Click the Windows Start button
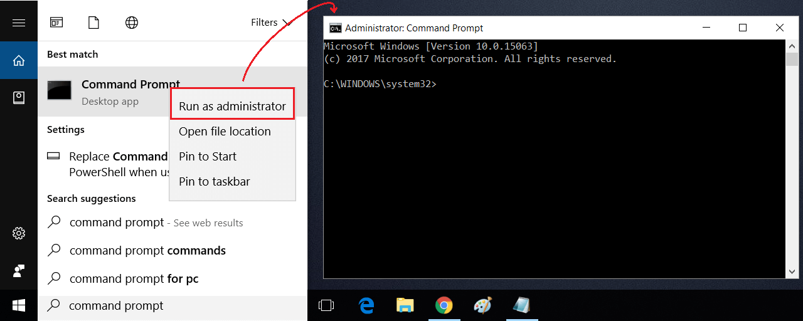The height and width of the screenshot is (321, 803). [19, 305]
